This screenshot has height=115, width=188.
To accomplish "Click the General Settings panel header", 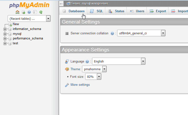I will coord(124,22).
